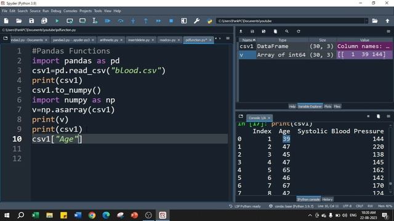Screen dimensions: 394x221
Task: Open the PYTHONPATH manager
Action: [x=209, y=21]
